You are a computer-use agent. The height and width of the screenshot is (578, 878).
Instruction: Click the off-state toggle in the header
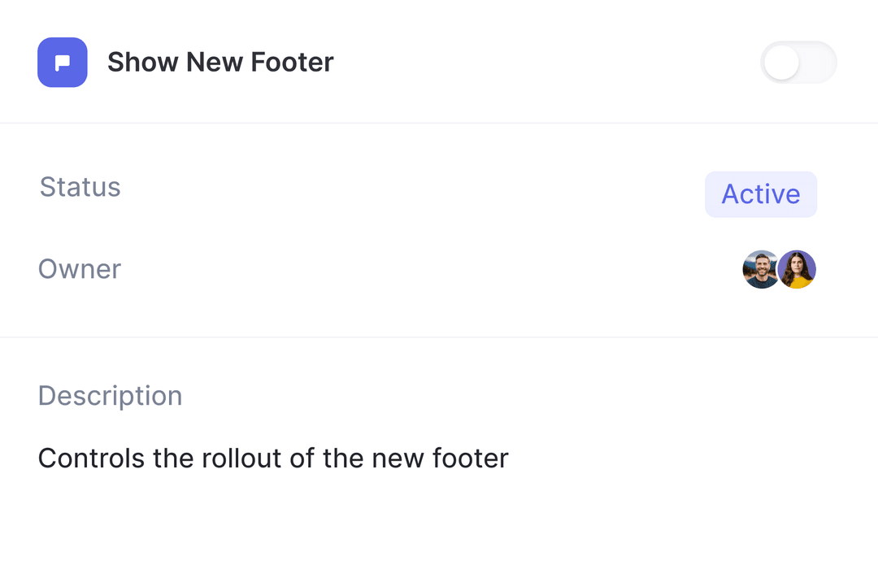click(x=798, y=63)
